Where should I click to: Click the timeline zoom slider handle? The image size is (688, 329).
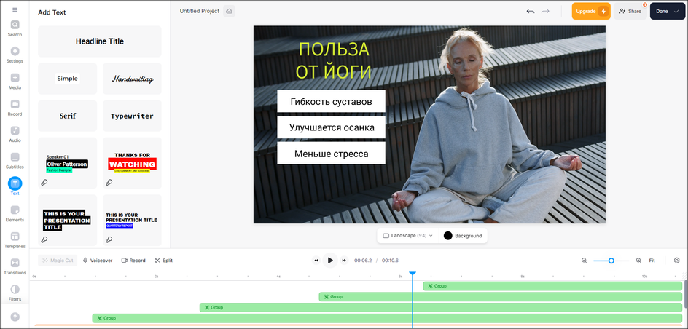click(611, 260)
